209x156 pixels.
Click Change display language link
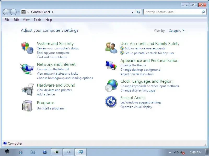[x=138, y=90]
